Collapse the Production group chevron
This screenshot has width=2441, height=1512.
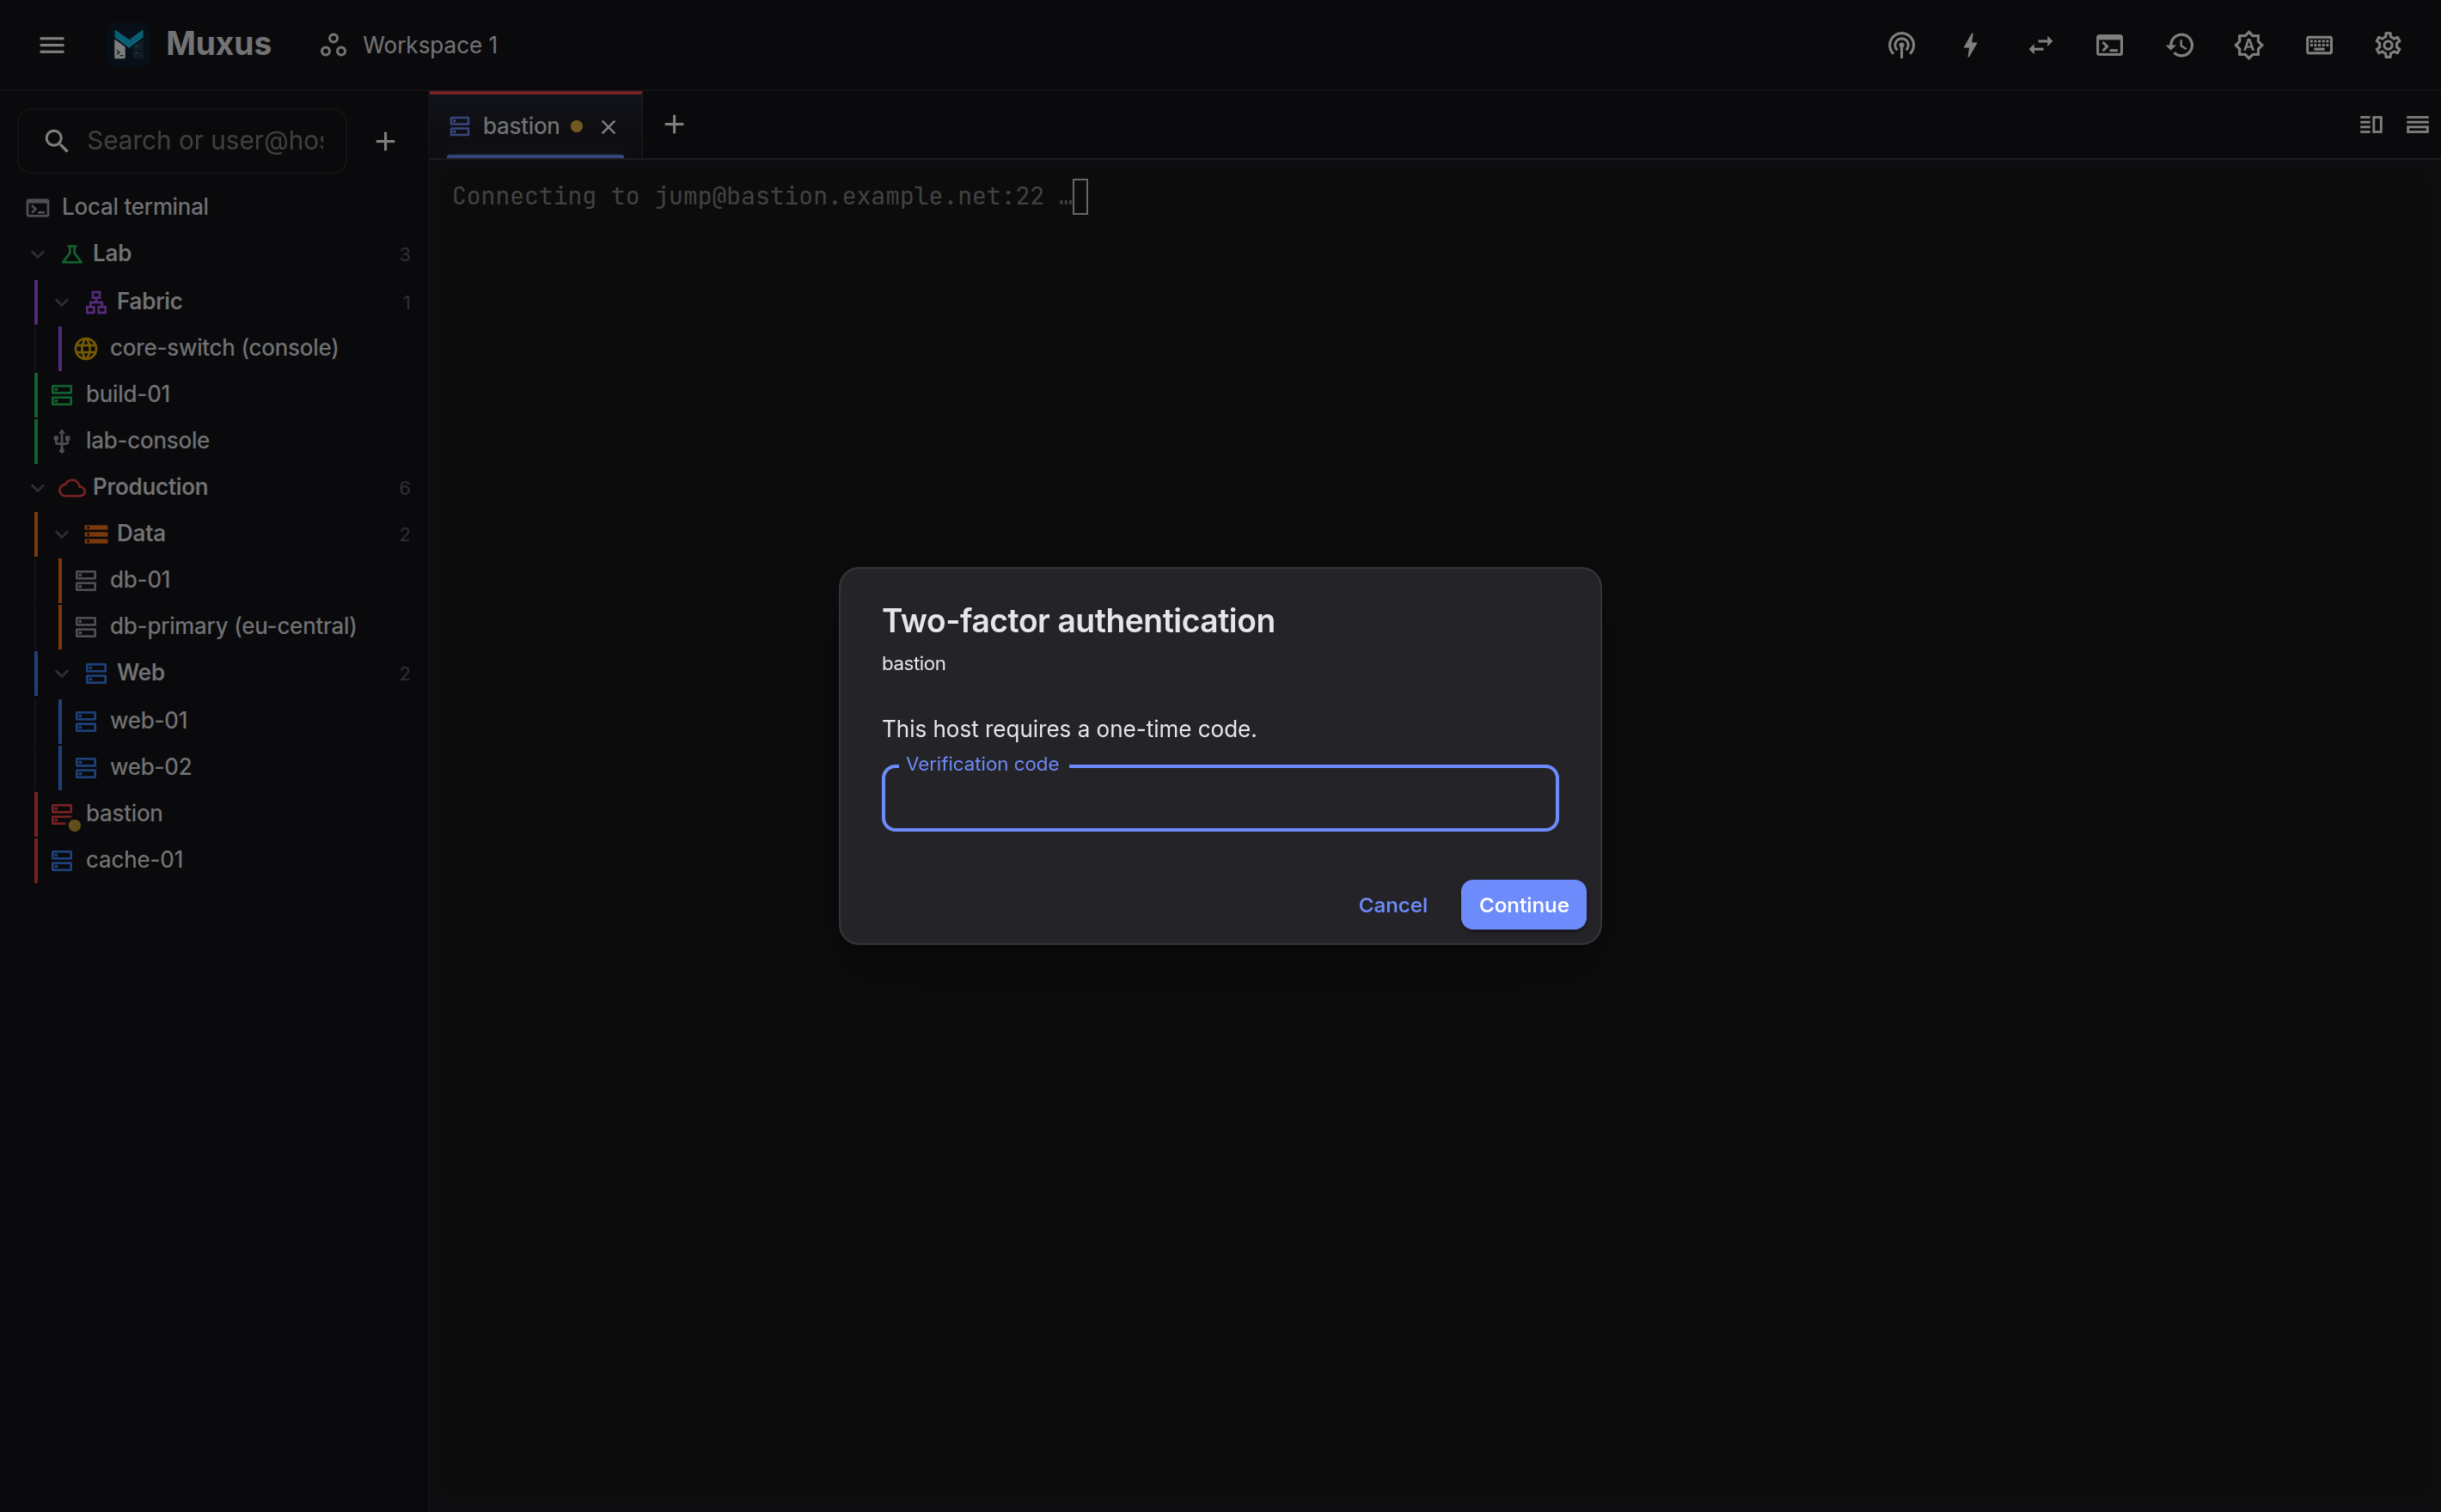coord(38,488)
